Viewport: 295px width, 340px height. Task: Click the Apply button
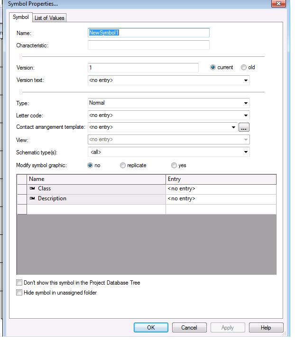pos(228,327)
